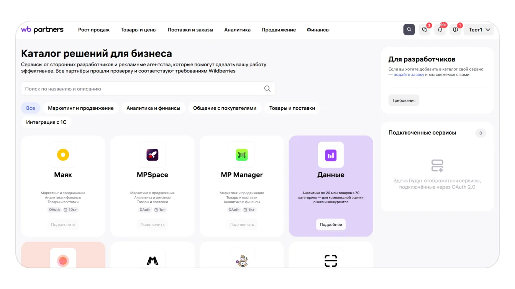Select the Маркетинг и продвижение filter chip
The image size is (515, 289).
click(80, 108)
